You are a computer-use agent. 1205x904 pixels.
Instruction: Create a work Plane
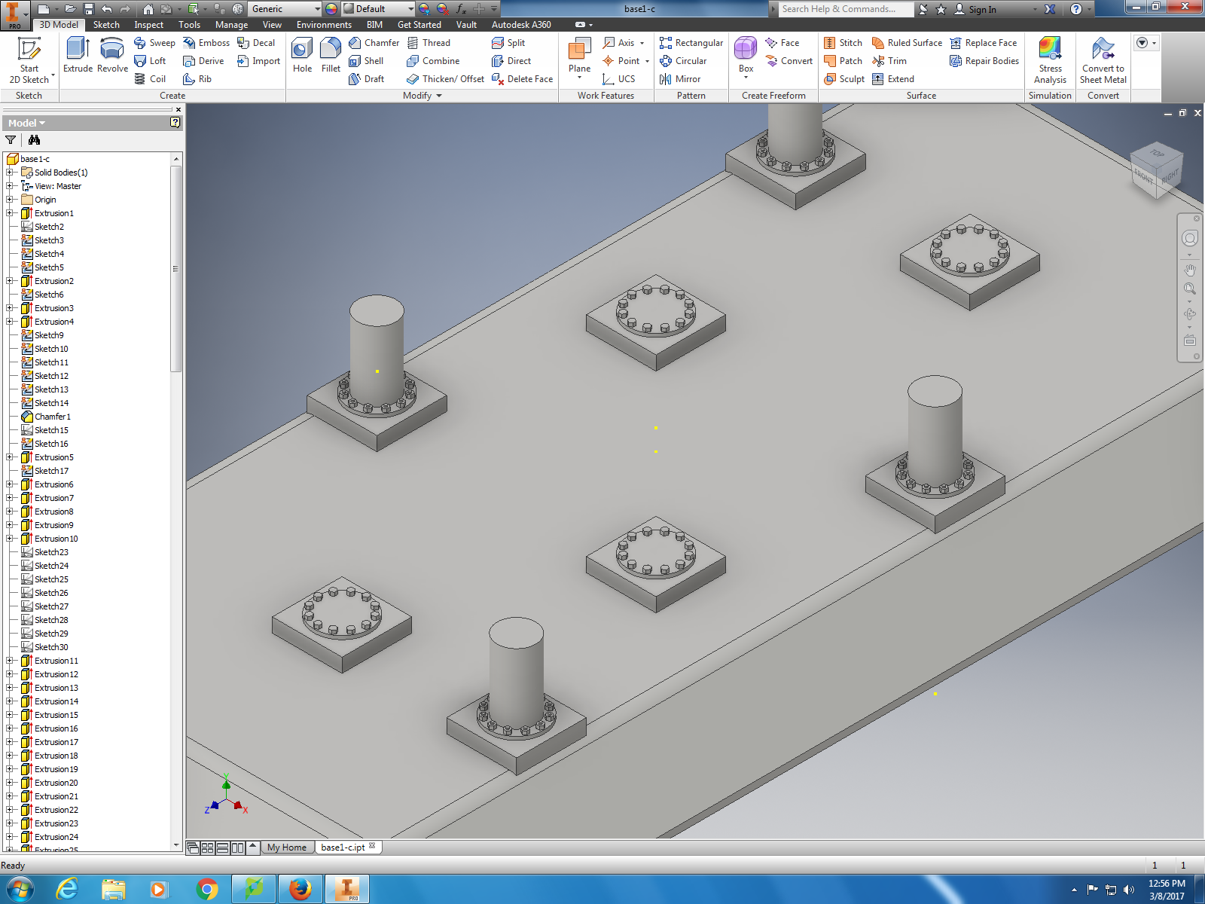point(579,56)
